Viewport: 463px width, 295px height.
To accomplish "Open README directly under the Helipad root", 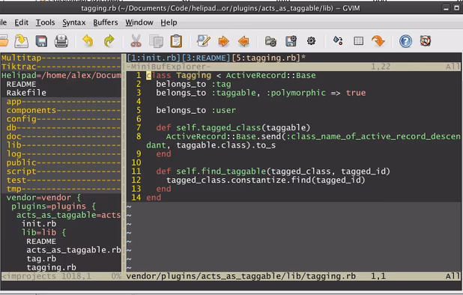I will pos(21,85).
